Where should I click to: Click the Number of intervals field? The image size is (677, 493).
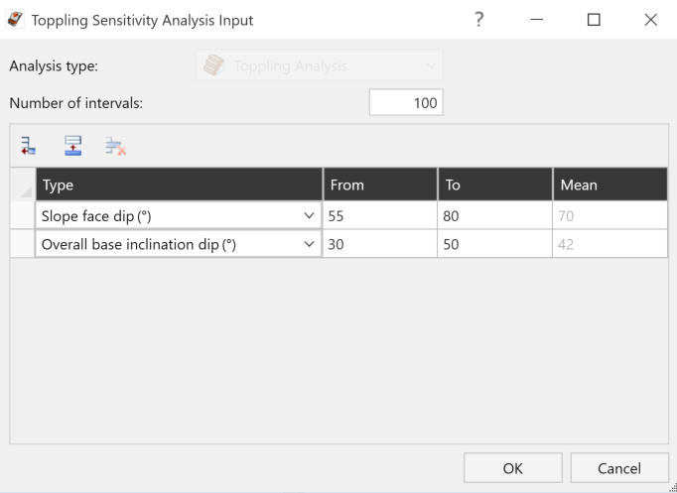click(x=406, y=102)
